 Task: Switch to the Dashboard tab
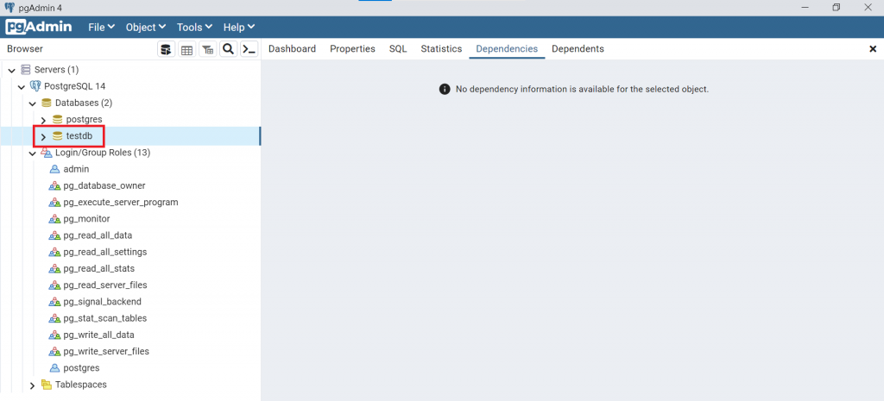tap(292, 49)
